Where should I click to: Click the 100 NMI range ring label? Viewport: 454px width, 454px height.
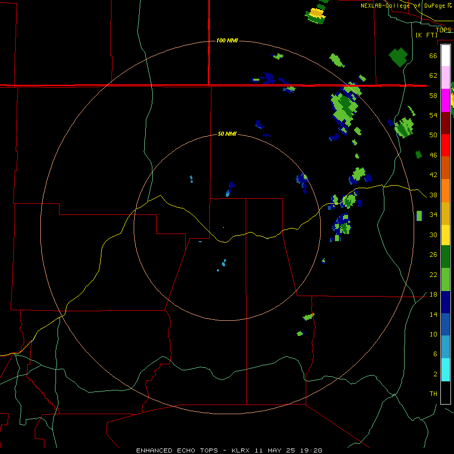click(x=227, y=40)
